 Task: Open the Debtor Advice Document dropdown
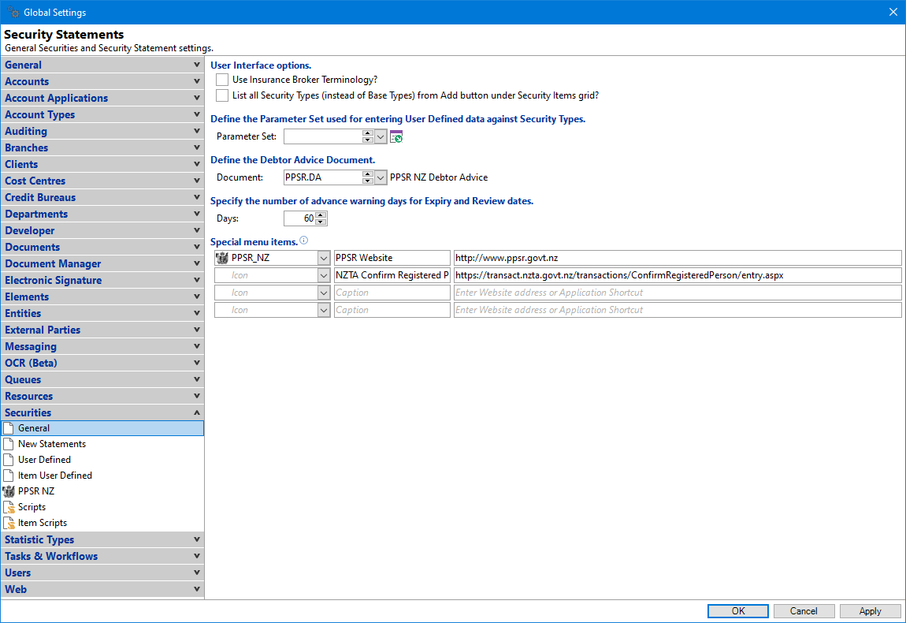(381, 177)
